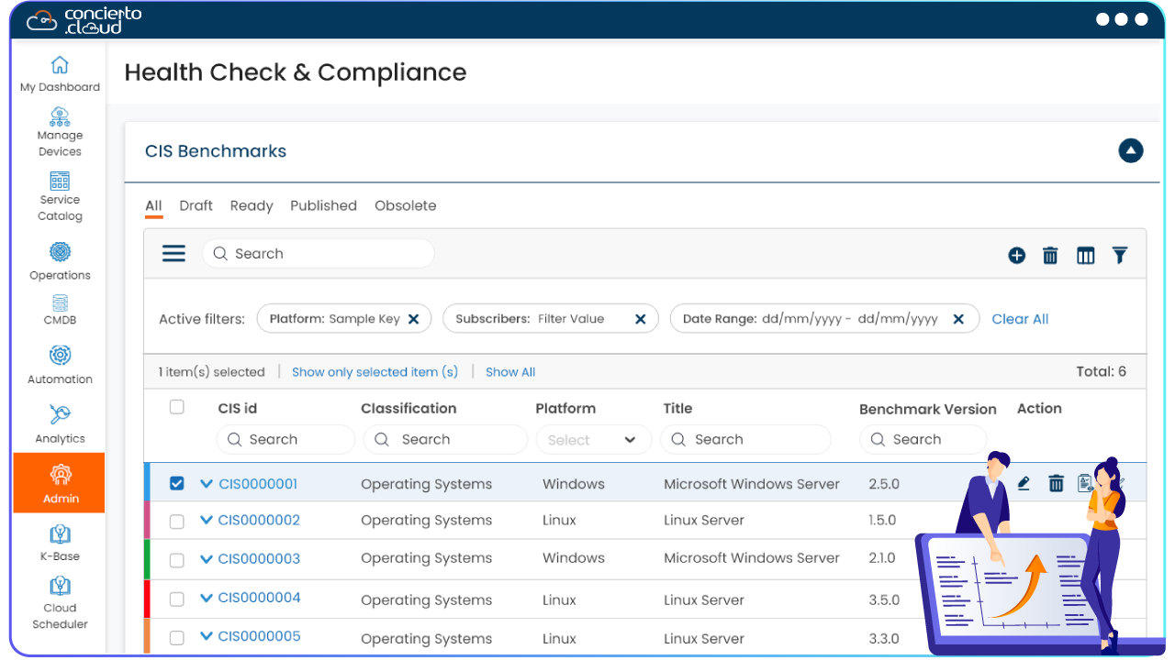Image resolution: width=1175 pixels, height=660 pixels.
Task: Edit CIS0000001 using the pencil icon
Action: [x=1024, y=483]
